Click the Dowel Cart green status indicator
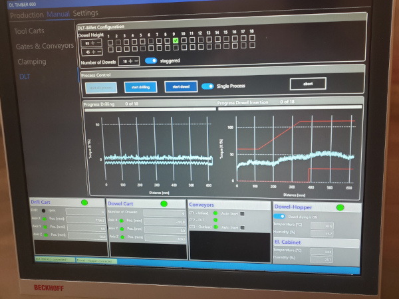Screen dimensions: 399x299 pyautogui.click(x=164, y=204)
